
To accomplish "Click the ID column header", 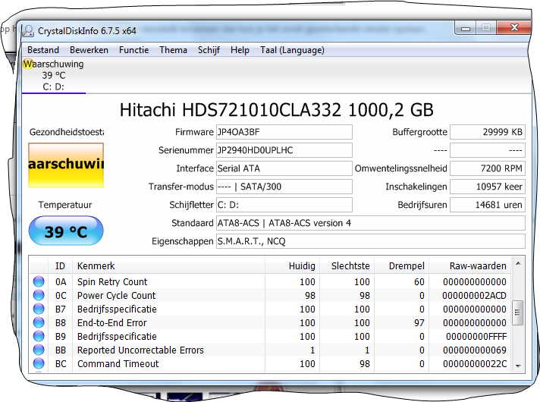I will tap(60, 266).
